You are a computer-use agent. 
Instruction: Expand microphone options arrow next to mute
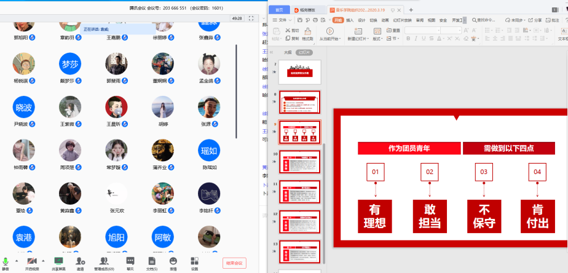click(16, 261)
